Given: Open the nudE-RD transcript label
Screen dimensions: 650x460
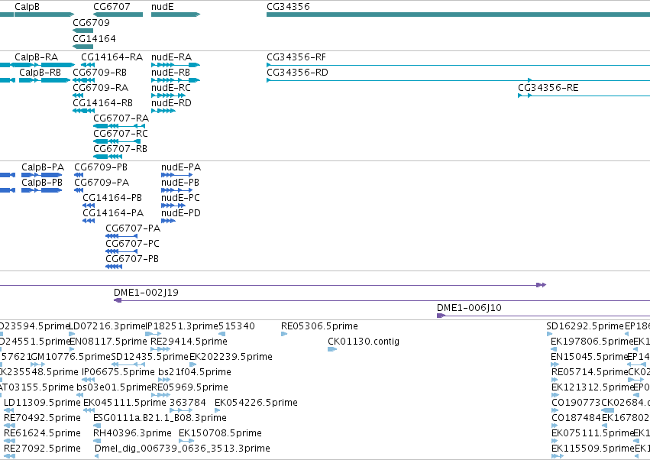Looking at the screenshot, I should point(171,103).
